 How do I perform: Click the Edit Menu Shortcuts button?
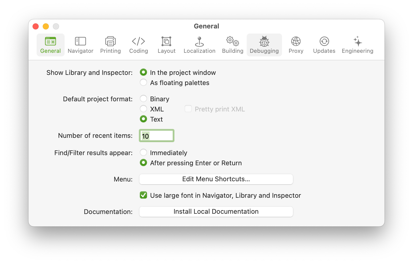click(x=216, y=179)
